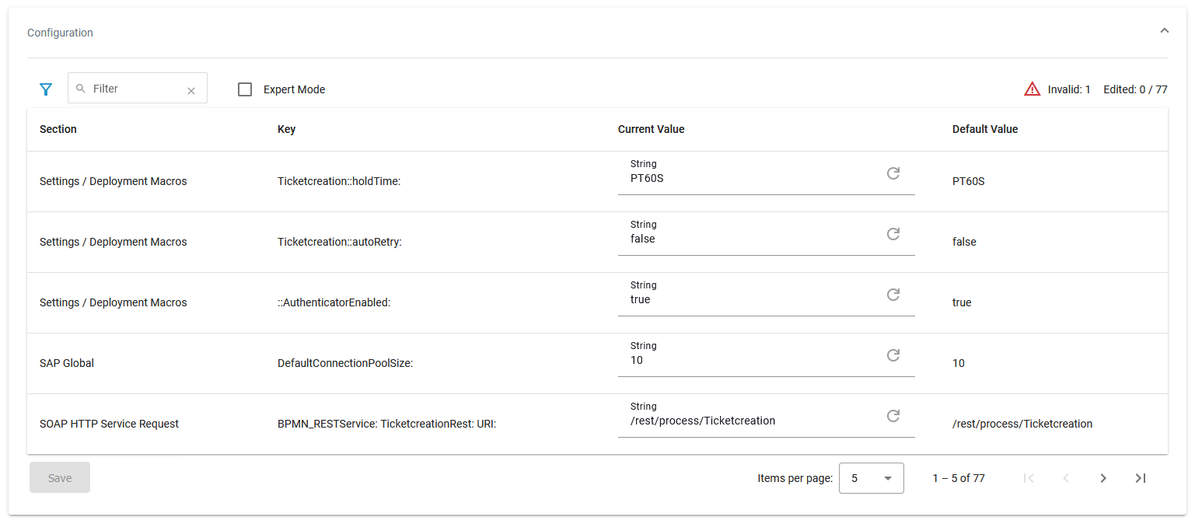Clear the filter text field with the X

tap(191, 90)
